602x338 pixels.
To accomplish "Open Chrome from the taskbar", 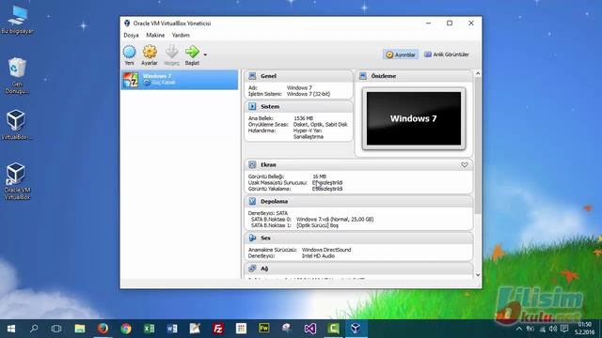I will [126, 329].
